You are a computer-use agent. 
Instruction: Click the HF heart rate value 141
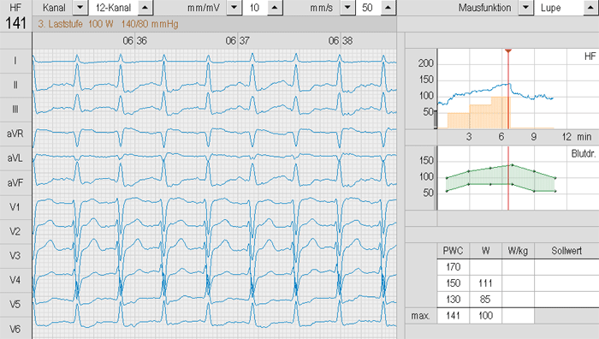[x=15, y=23]
